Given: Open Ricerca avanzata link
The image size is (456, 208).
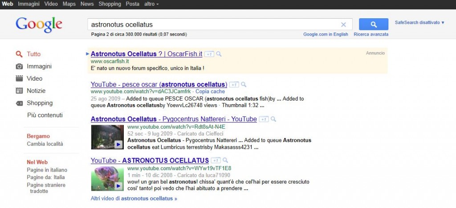Looking at the screenshot, I should coord(371,34).
